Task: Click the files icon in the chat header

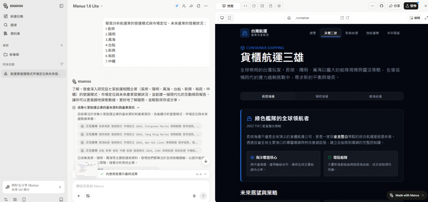Action: (199, 6)
